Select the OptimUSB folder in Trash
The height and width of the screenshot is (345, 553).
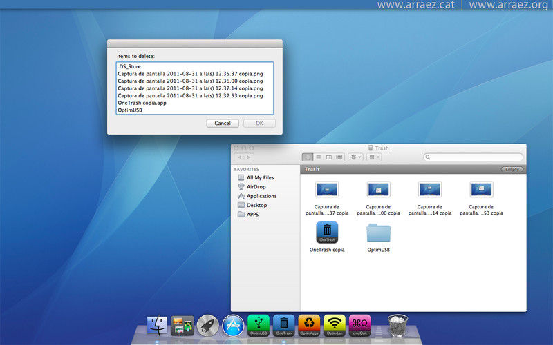point(378,233)
